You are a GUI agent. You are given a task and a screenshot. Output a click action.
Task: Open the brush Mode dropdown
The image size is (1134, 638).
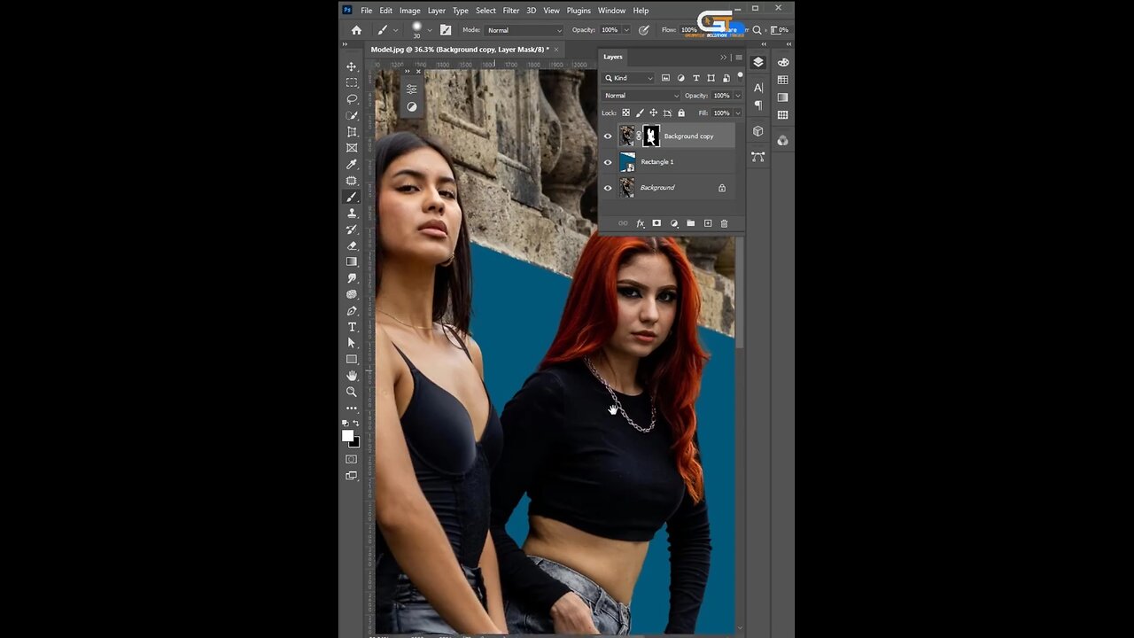524,30
